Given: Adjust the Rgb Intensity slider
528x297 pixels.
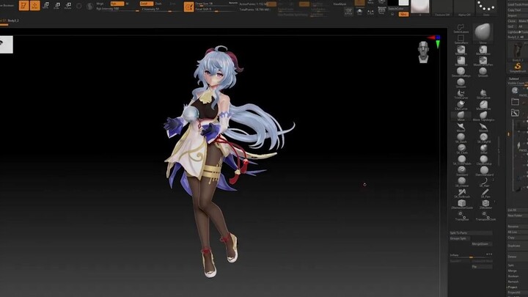Looking at the screenshot, I should 117,9.
